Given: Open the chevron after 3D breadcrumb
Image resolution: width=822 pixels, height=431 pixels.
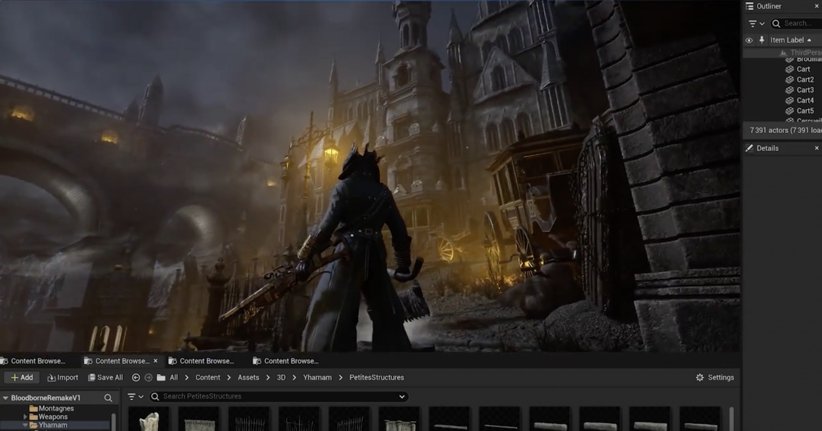Looking at the screenshot, I should click(294, 378).
